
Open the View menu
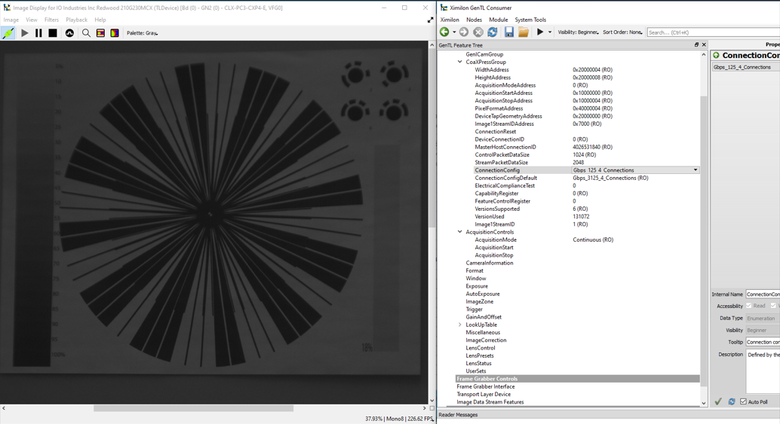pos(32,20)
